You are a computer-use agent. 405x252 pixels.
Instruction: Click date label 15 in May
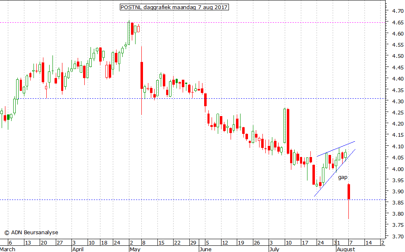click(161, 243)
